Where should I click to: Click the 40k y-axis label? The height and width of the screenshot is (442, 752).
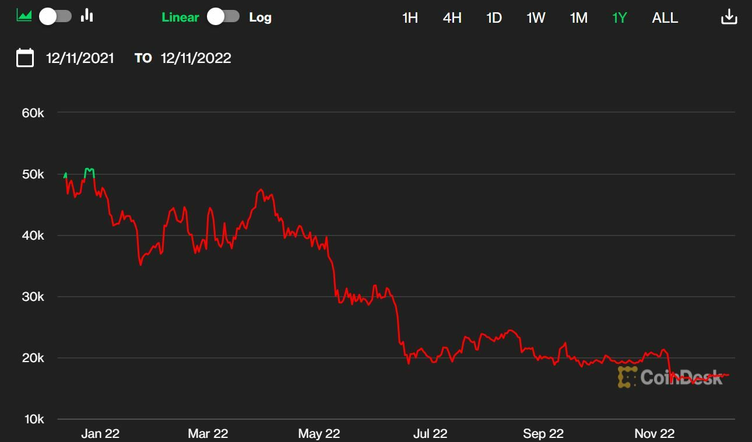click(33, 236)
